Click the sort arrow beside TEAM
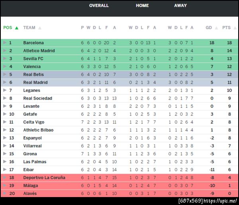Screen dimensions: 239x205 40,28
